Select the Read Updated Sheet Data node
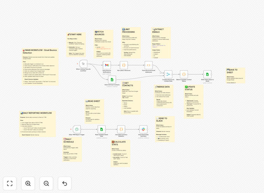This screenshot has height=193, width=264. [x=101, y=130]
